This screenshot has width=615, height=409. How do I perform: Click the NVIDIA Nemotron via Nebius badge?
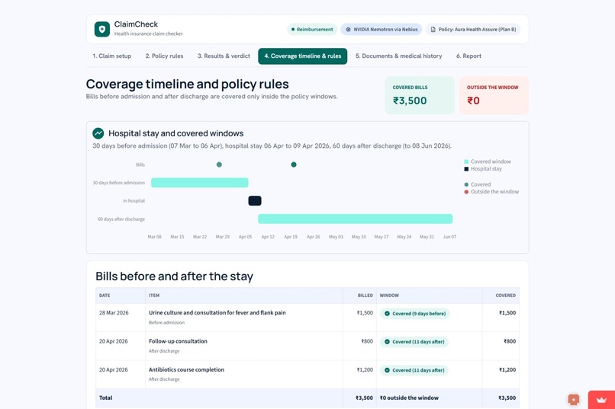pyautogui.click(x=382, y=30)
